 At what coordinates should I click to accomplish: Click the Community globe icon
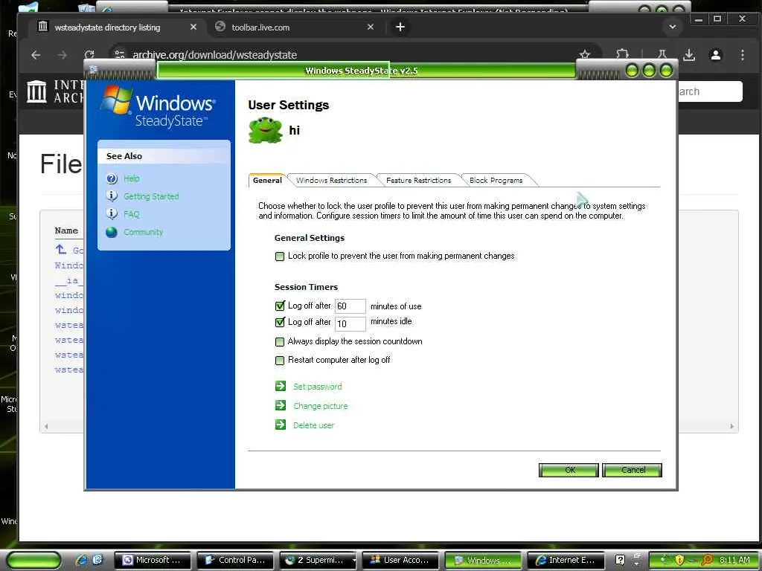click(112, 232)
